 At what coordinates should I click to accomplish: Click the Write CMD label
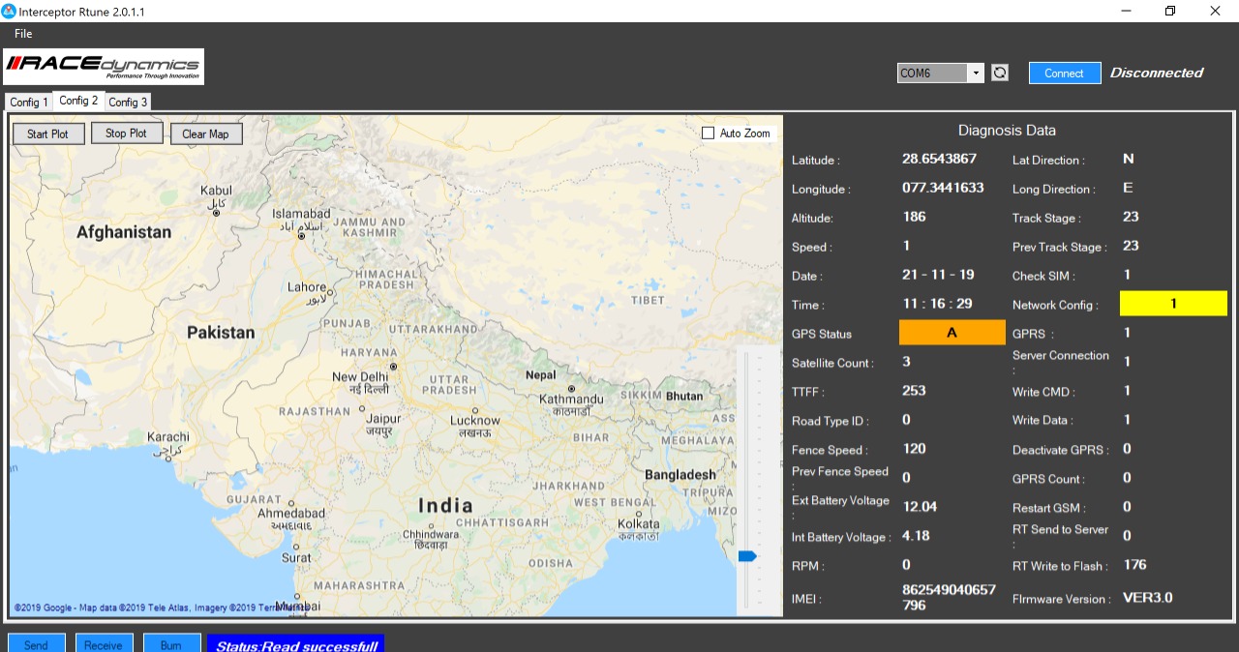1043,392
